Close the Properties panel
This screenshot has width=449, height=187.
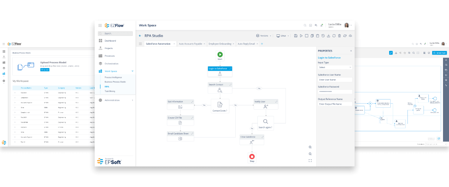pos(351,51)
